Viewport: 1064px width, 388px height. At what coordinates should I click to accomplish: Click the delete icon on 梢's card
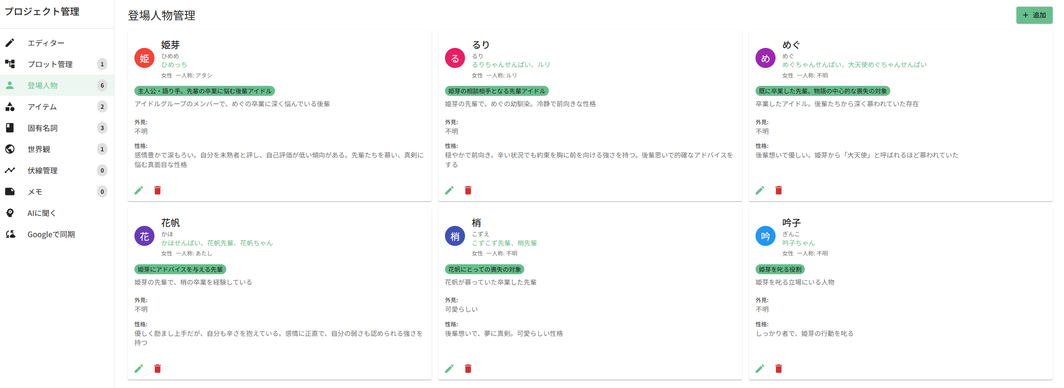(468, 368)
